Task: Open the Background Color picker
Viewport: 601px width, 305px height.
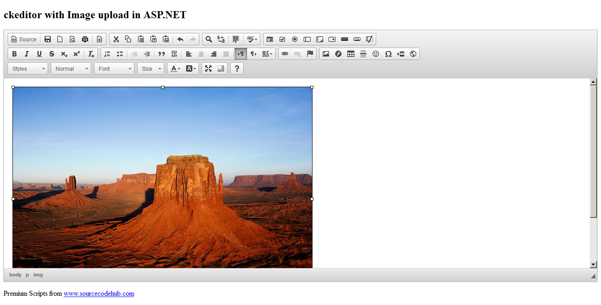Action: (x=191, y=68)
